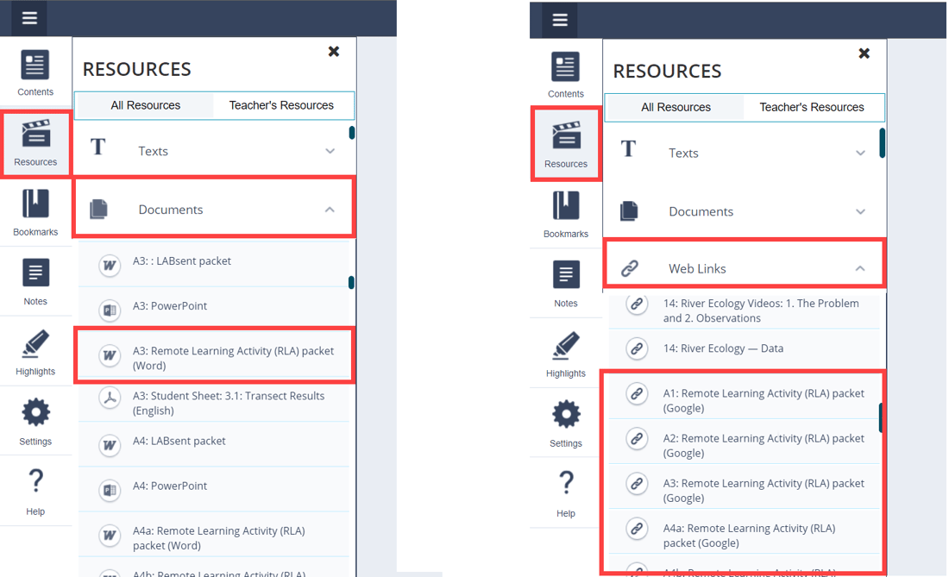Image resolution: width=949 pixels, height=577 pixels.
Task: Open A3: Remote Learning Activity packet (Word)
Action: click(x=233, y=358)
